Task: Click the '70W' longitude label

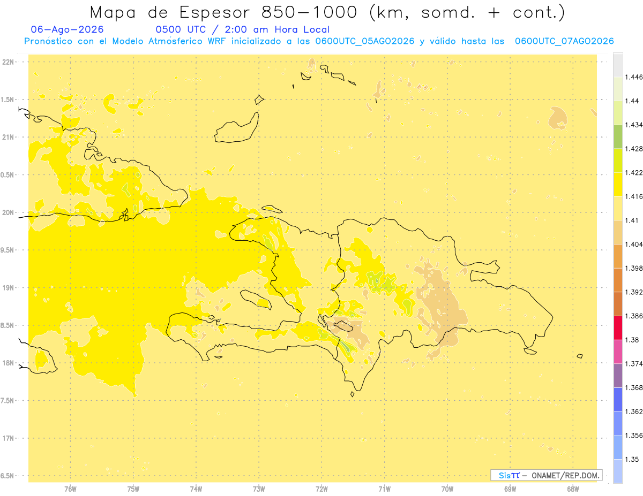Action: [x=447, y=489]
